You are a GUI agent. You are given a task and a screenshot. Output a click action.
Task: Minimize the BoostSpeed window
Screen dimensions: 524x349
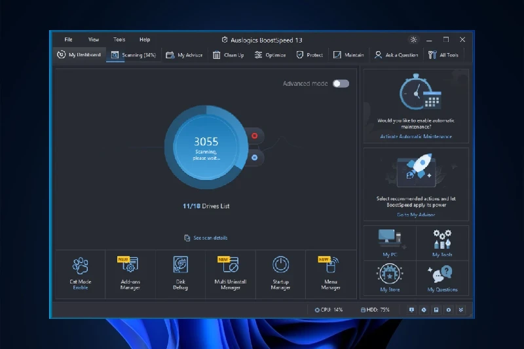click(429, 40)
